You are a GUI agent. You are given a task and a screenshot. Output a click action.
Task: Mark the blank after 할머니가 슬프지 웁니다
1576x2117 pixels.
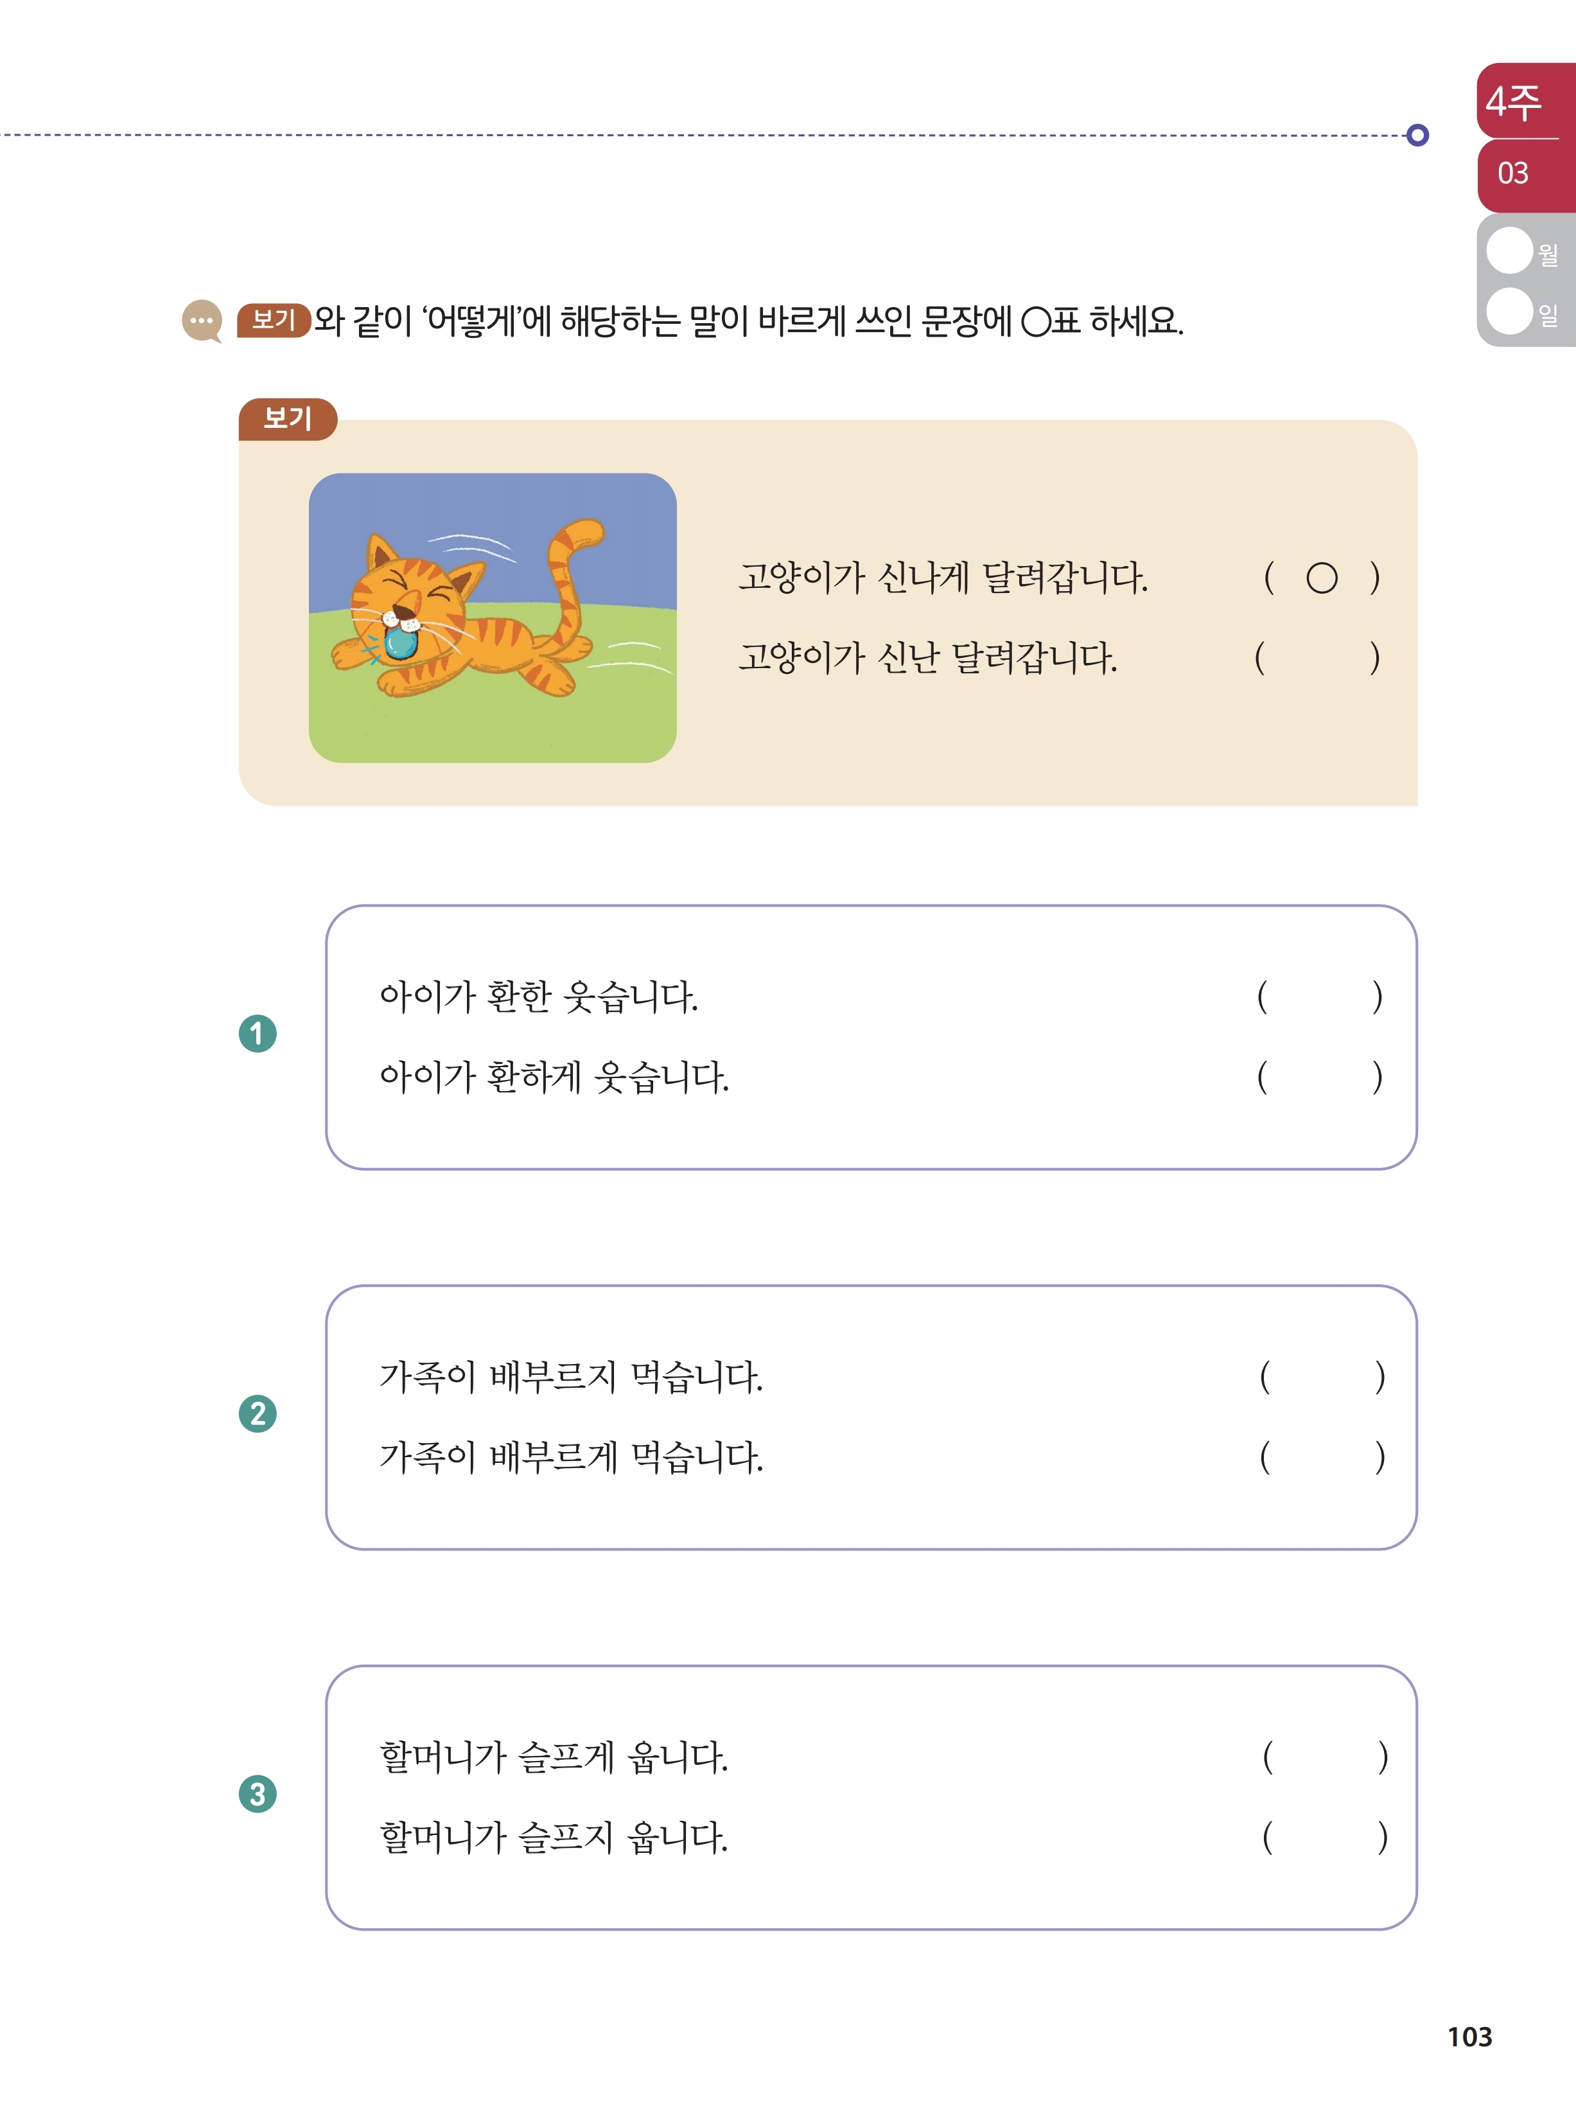coord(1325,1836)
